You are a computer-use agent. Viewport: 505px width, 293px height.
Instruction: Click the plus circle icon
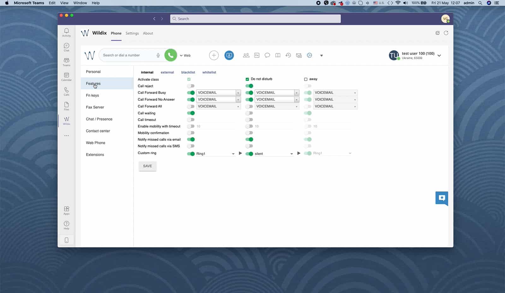pos(214,55)
